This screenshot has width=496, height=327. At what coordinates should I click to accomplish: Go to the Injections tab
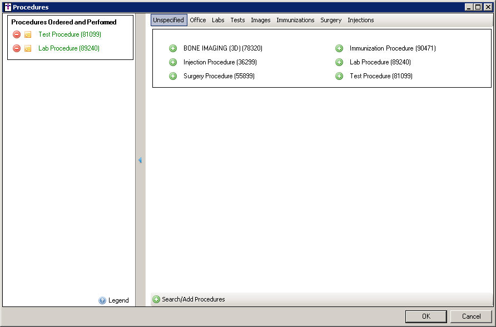coord(360,20)
